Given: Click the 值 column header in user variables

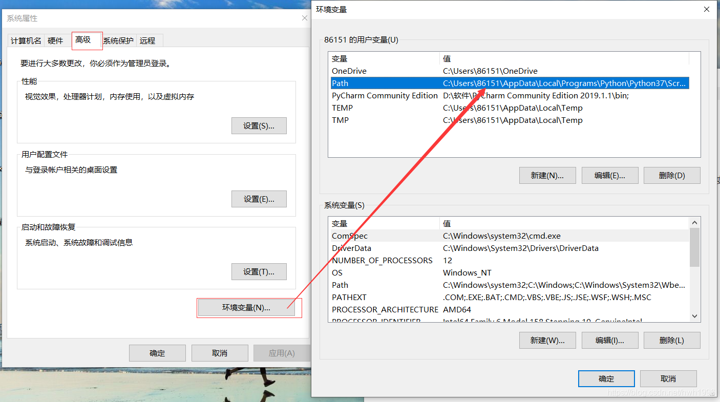Looking at the screenshot, I should [x=564, y=59].
